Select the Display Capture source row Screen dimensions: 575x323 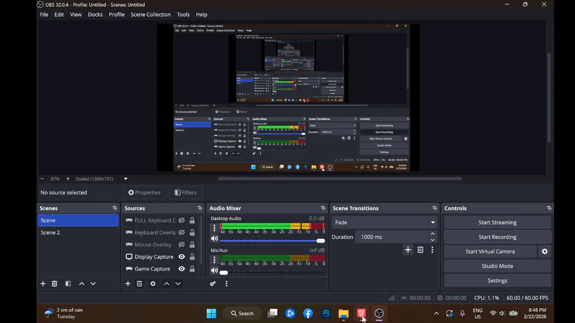162,257
